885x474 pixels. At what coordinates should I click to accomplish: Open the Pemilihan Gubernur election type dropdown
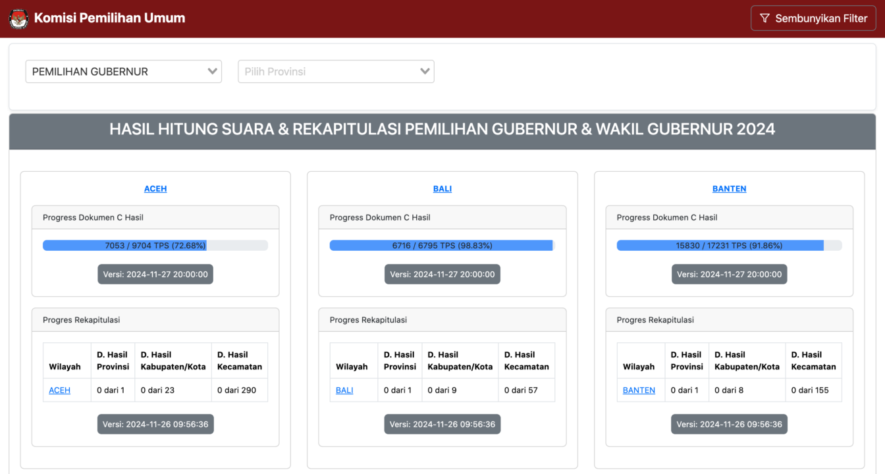point(124,72)
